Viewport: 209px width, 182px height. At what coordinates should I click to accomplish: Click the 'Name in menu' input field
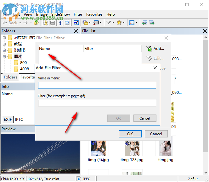point(97,85)
